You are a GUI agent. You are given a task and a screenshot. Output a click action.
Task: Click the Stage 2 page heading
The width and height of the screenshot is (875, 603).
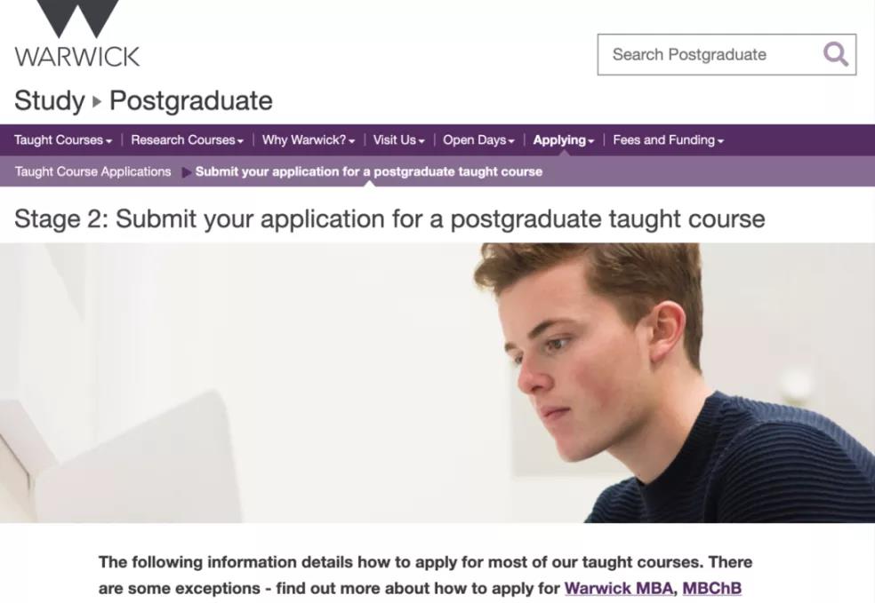pyautogui.click(x=389, y=219)
